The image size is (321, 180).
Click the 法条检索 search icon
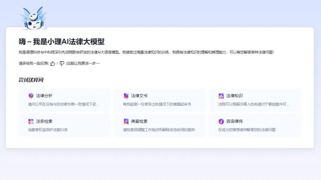pyautogui.click(x=31, y=121)
